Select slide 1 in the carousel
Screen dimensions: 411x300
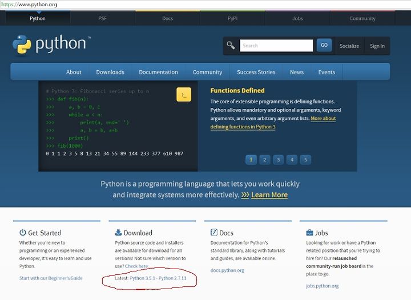tap(251, 160)
